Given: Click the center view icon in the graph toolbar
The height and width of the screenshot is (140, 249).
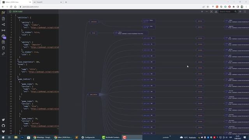Looking at the screenshot, I should [x=211, y=12].
